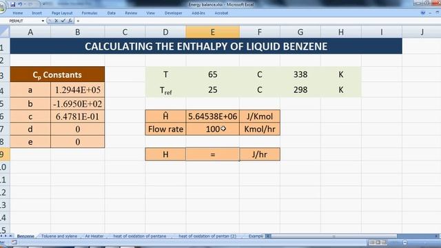Select the cell showing 338 Kelvin
Screen dimensions: 441x248
coord(300,74)
